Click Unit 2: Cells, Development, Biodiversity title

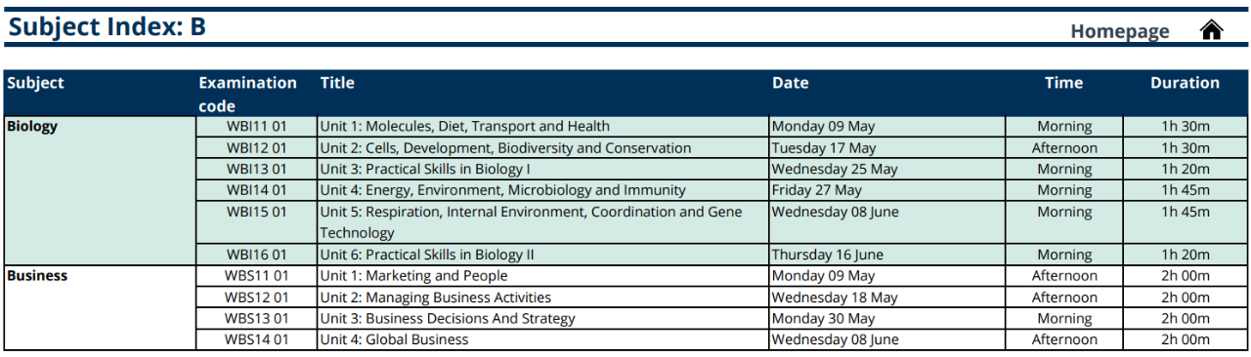click(x=505, y=148)
